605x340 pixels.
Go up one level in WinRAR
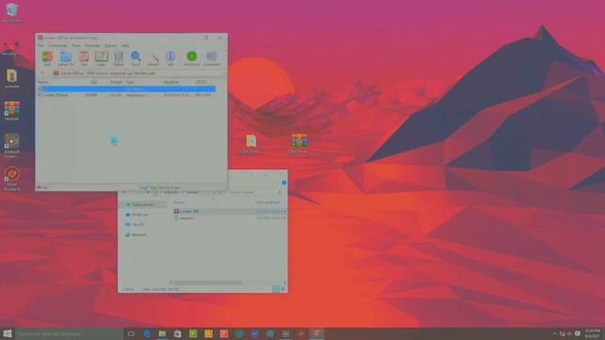[x=42, y=73]
